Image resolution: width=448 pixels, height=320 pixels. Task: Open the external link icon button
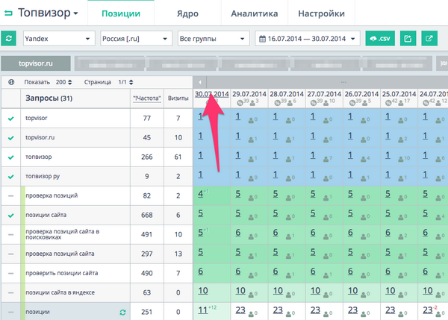(429, 38)
